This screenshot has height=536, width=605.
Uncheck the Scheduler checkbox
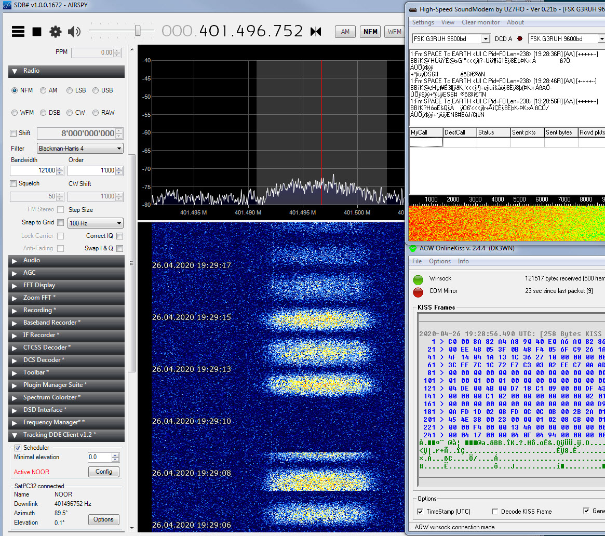(x=18, y=448)
